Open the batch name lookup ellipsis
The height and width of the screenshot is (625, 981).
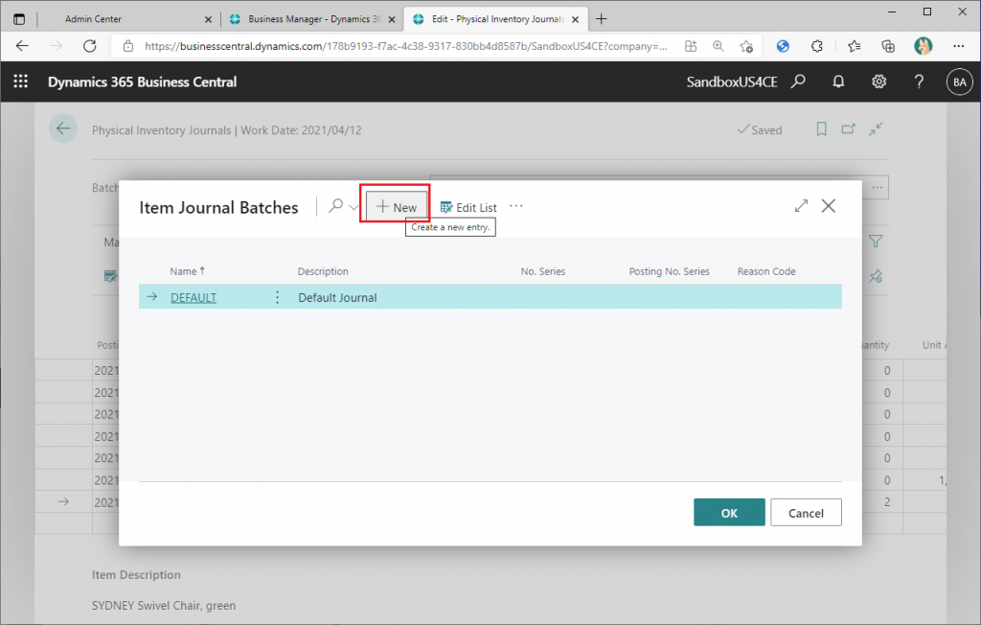[878, 187]
